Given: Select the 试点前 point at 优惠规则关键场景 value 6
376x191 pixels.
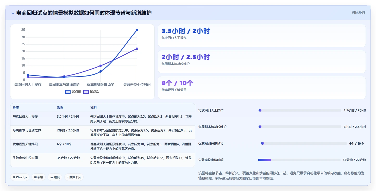Looking at the screenshot, I should (101, 71).
